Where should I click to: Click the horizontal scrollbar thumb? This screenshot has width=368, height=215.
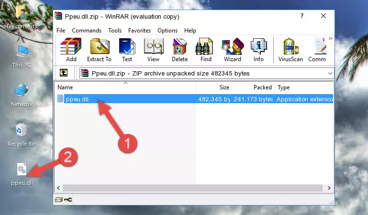click(x=192, y=188)
